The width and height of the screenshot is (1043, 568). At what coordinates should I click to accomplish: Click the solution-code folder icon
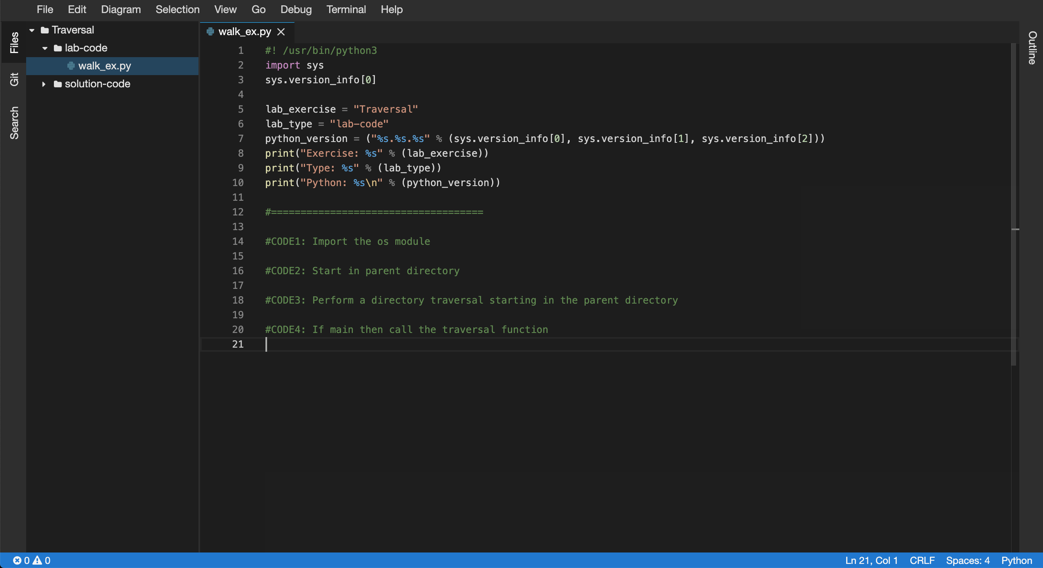point(58,84)
